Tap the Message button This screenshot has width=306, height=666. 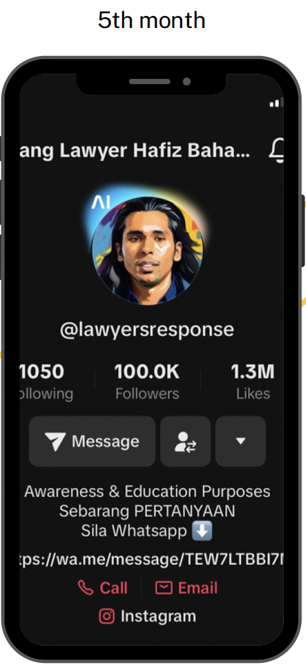[92, 441]
